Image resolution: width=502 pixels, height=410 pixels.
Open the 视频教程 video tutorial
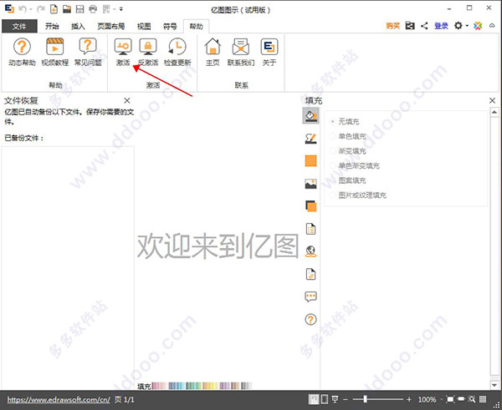[54, 52]
